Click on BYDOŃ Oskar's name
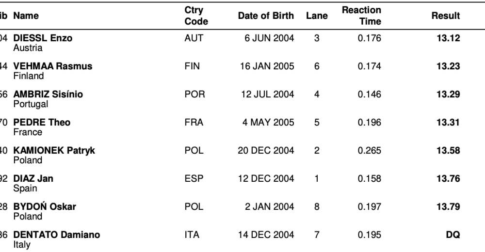 click(x=45, y=207)
